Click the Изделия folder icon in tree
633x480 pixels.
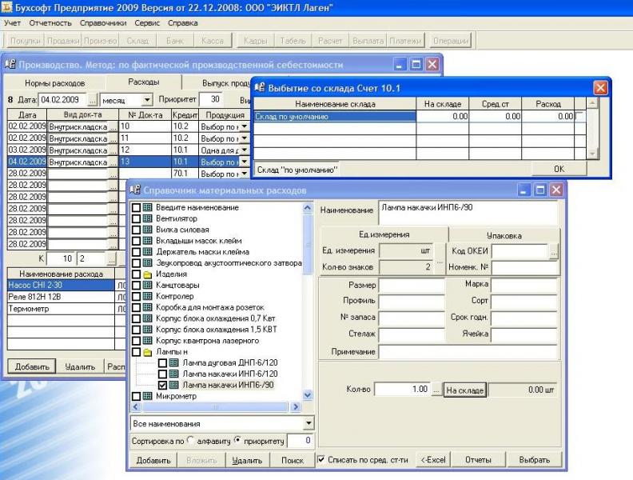[x=148, y=274]
